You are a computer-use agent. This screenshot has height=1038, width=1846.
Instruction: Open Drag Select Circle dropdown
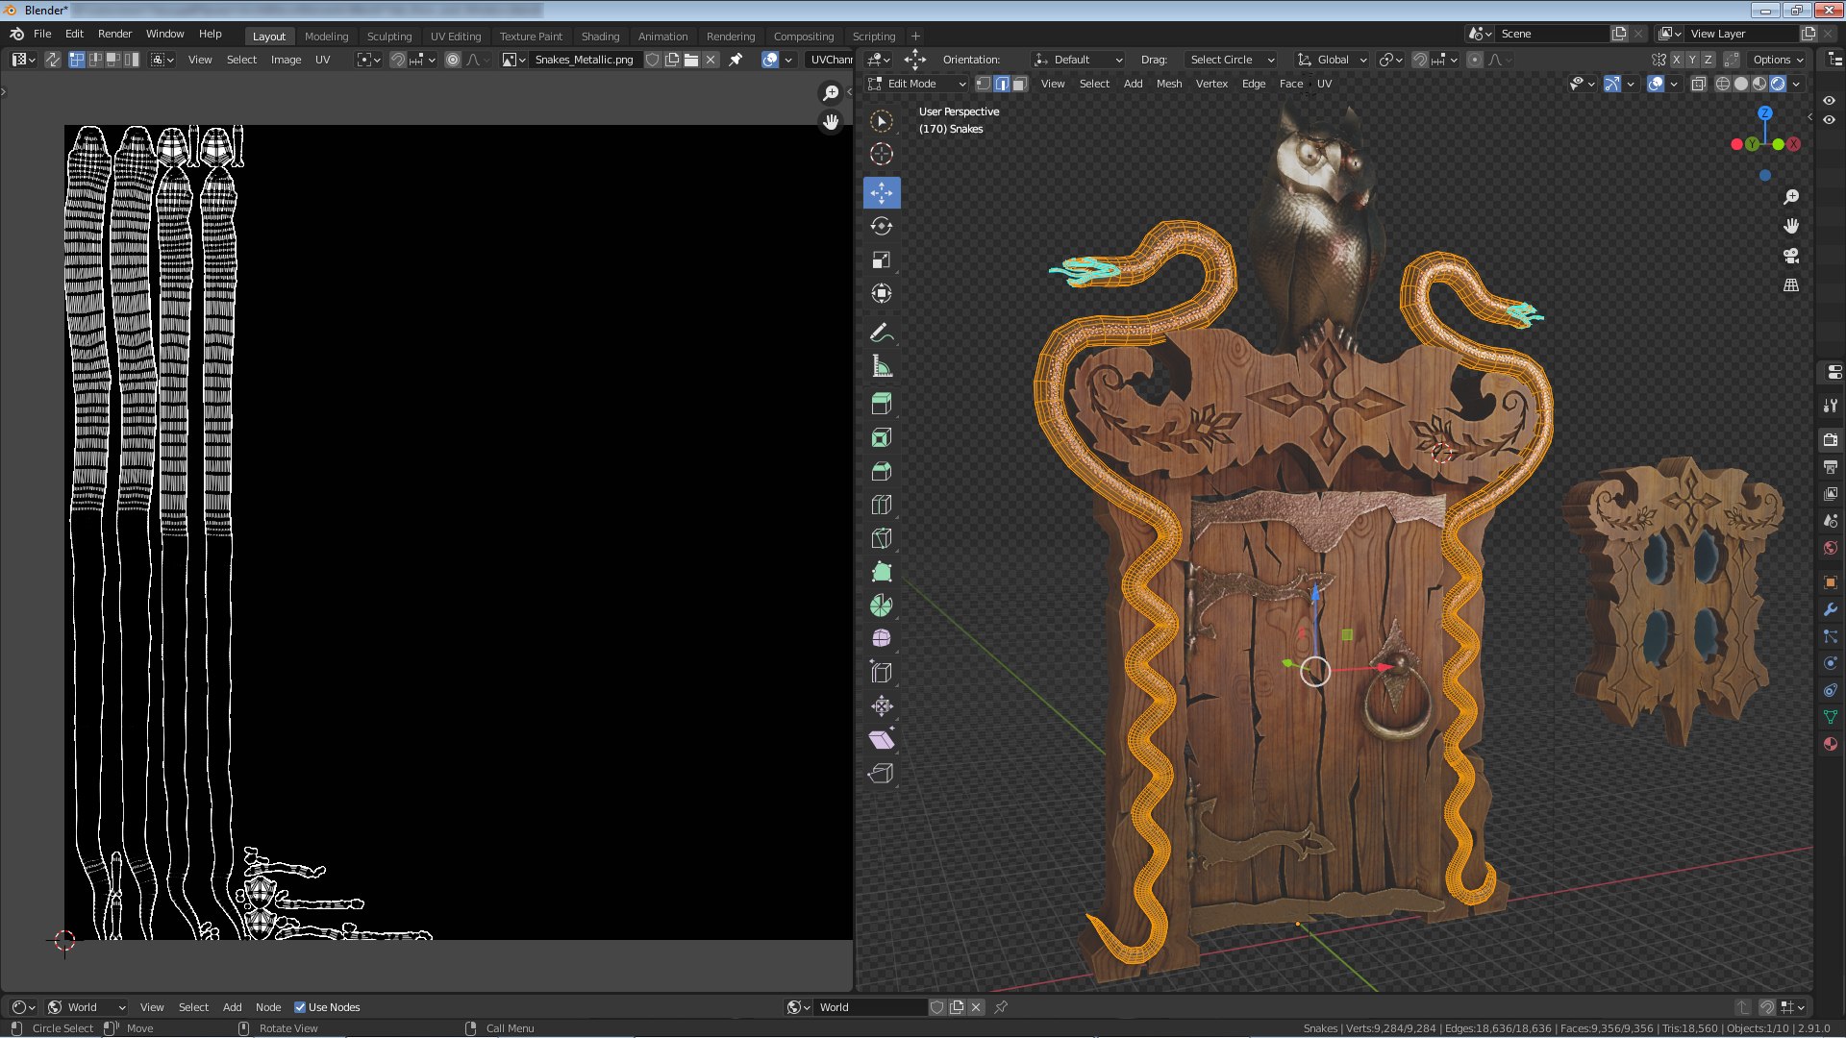point(1231,60)
